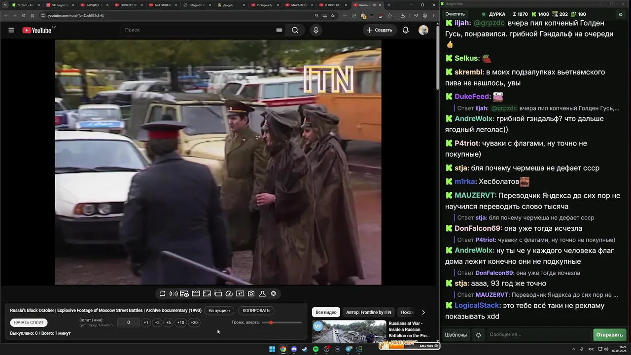Focus the YouTube Поиск search field

[x=203, y=30]
